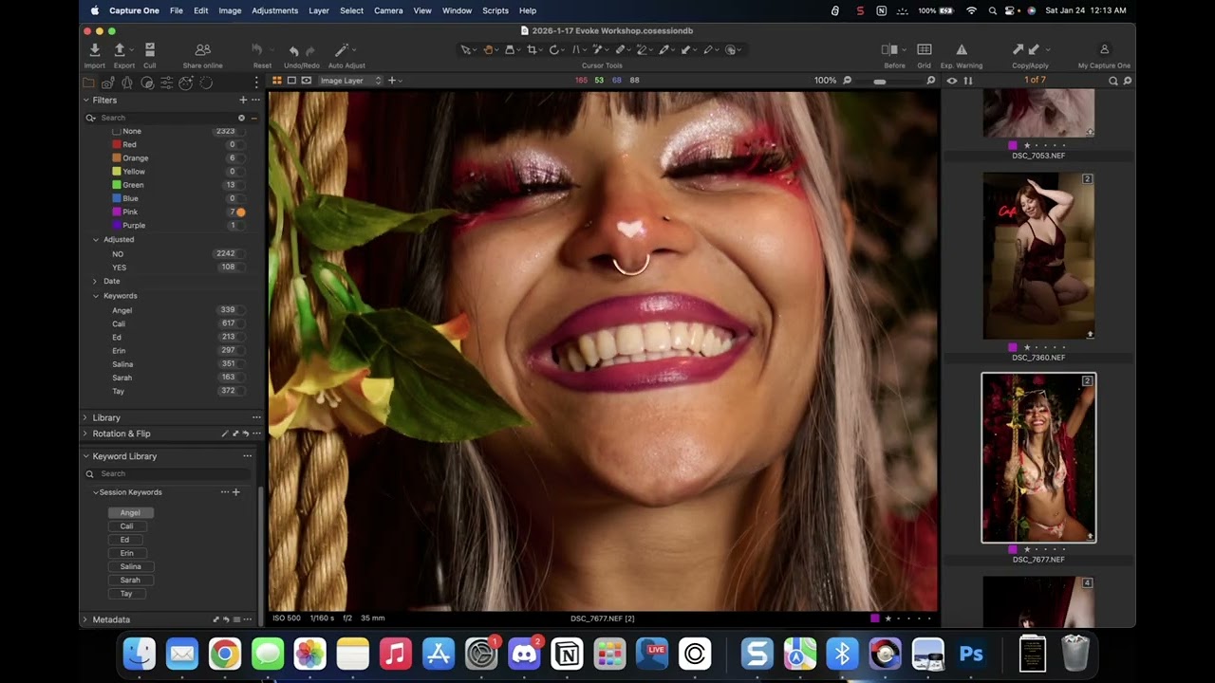The image size is (1215, 683).
Task: Click the Keyword Library search field
Action: coord(168,473)
